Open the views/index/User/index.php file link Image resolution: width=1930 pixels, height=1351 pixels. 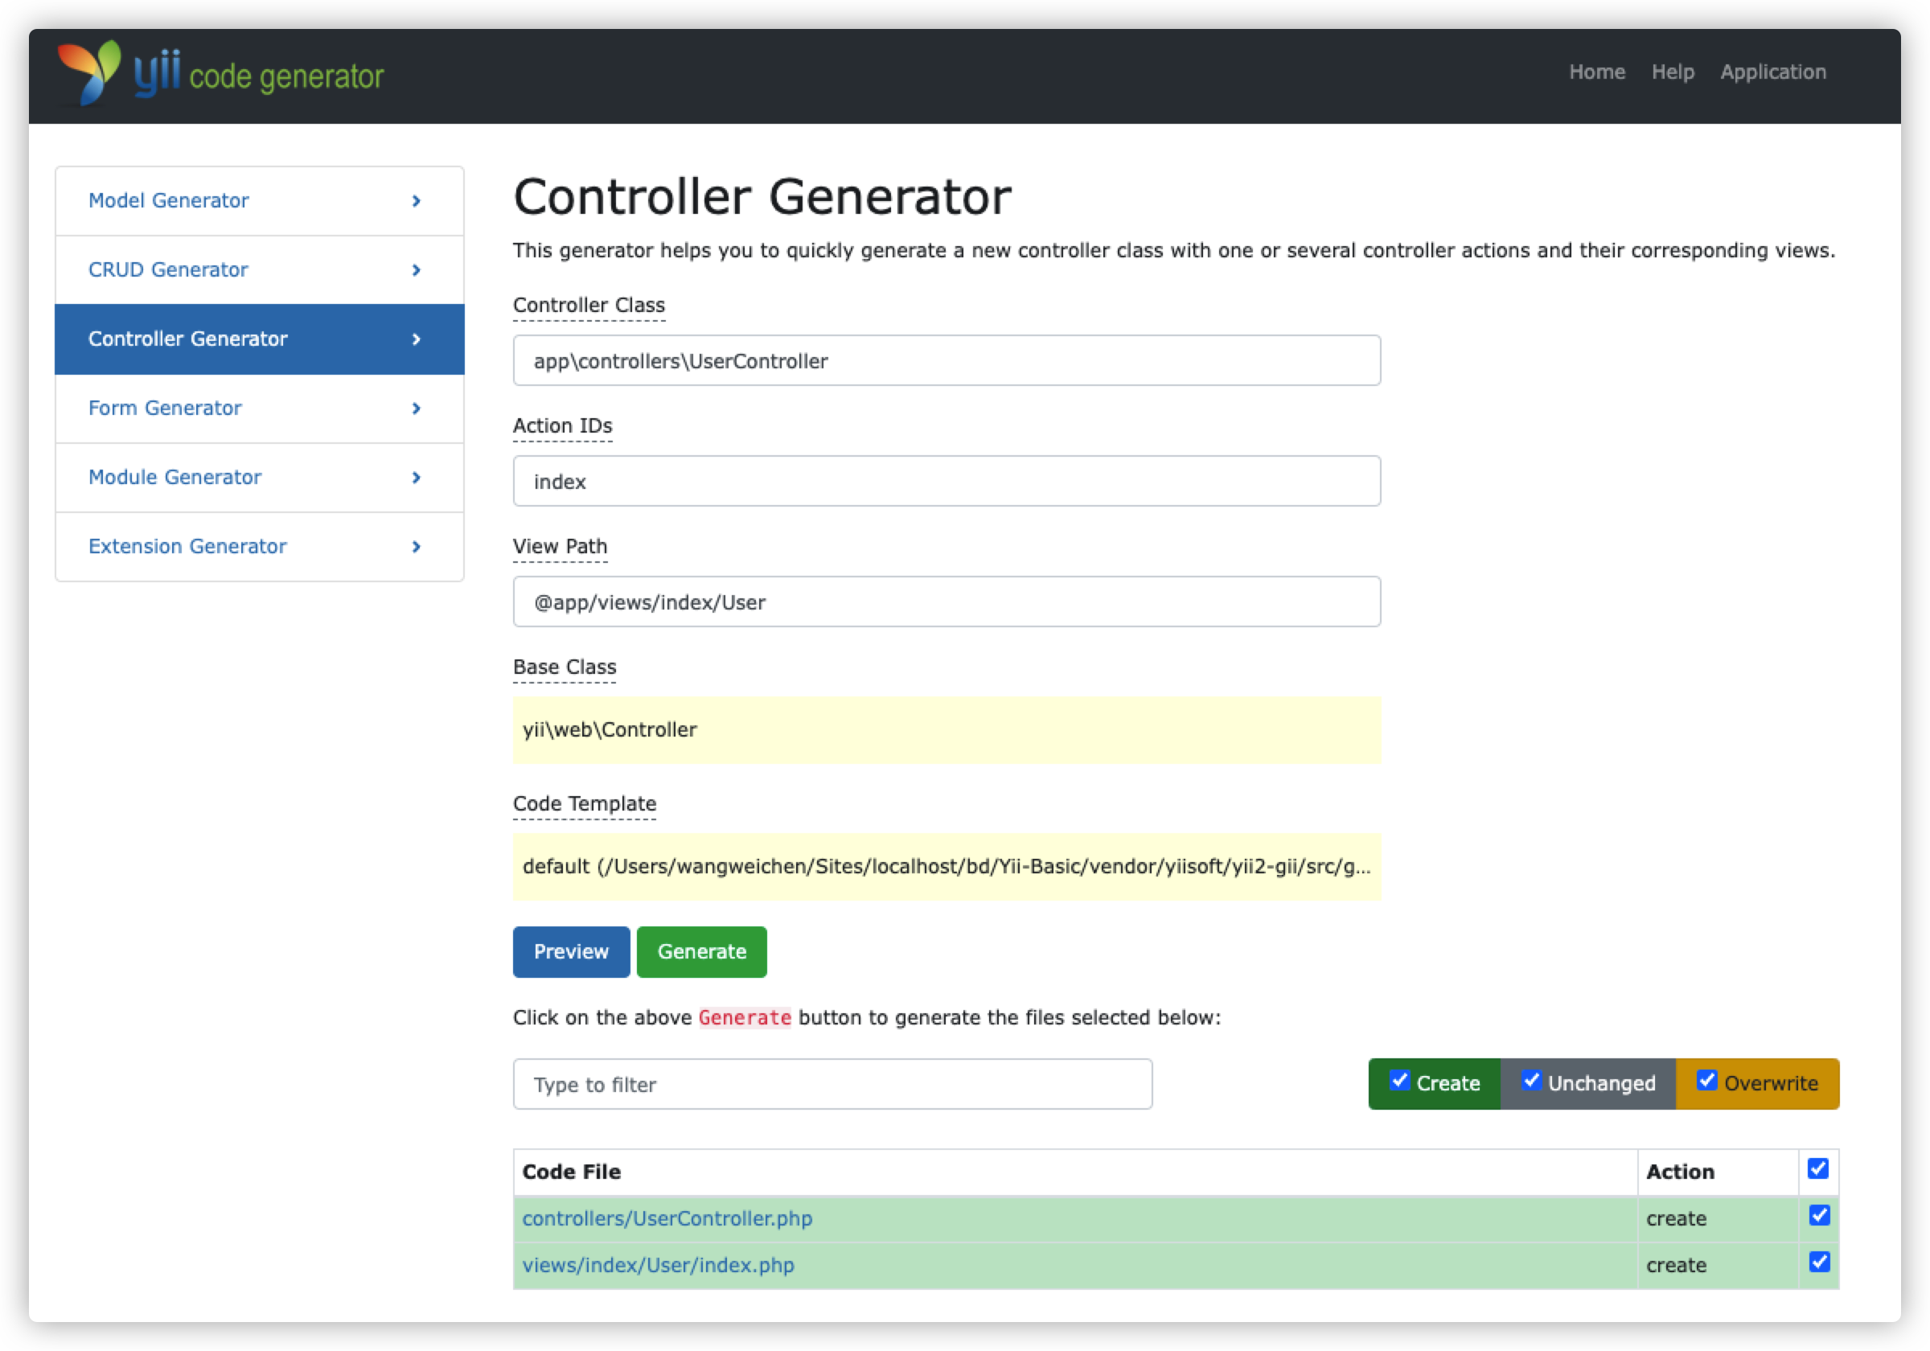tap(657, 1265)
